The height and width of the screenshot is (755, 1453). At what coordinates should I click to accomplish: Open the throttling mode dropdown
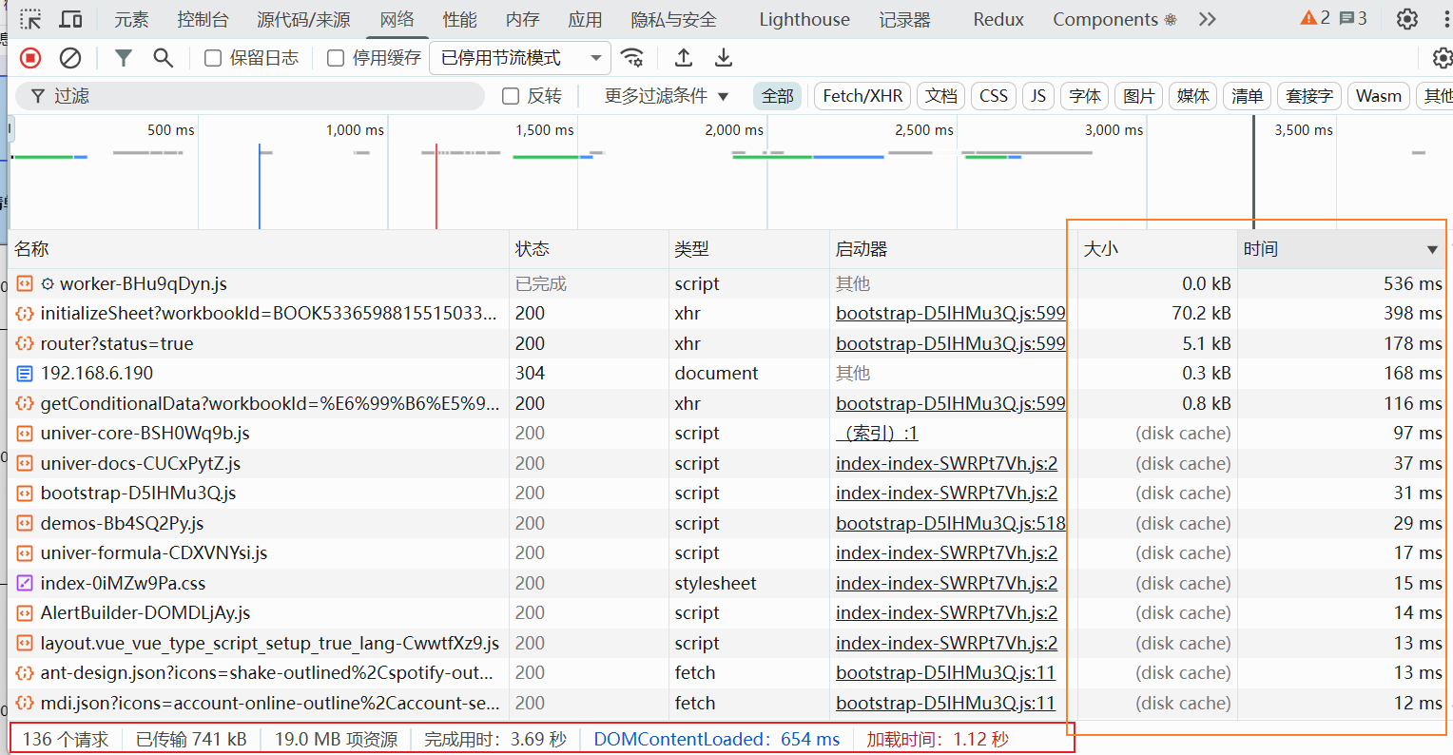[520, 58]
